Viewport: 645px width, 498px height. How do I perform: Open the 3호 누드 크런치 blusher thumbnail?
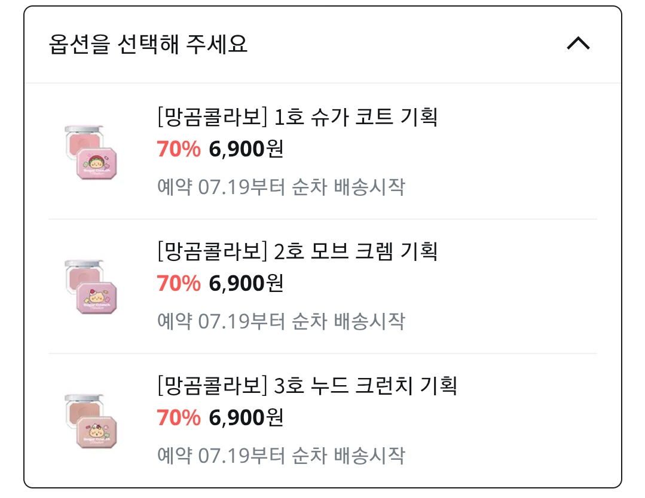point(91,421)
